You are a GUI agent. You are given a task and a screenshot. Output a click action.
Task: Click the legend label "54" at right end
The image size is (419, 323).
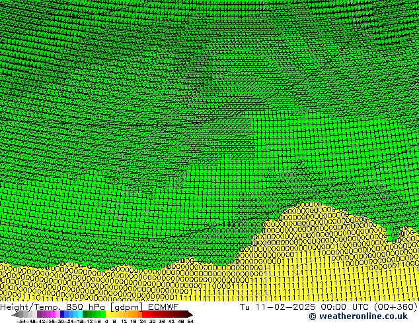pos(190,321)
